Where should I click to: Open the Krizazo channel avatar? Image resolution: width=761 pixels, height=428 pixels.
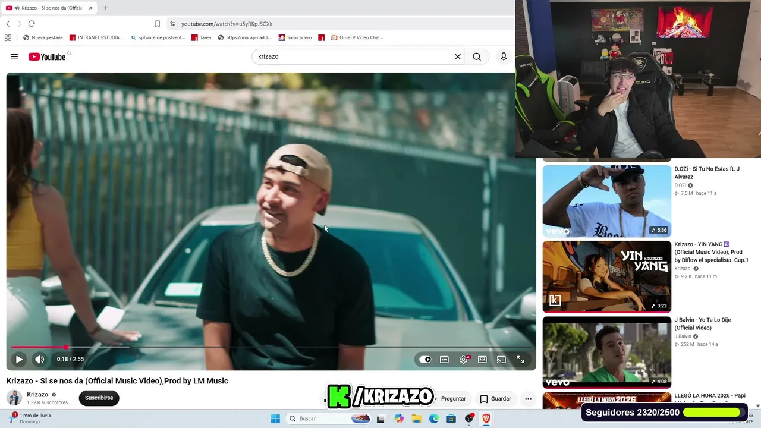tap(14, 398)
